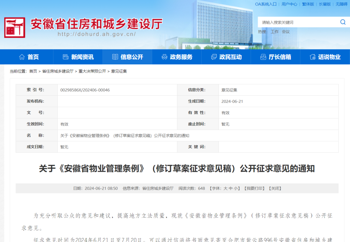Click the chat bubble icon beside 政民互动
This screenshot has height=242, width=350.
point(213,57)
